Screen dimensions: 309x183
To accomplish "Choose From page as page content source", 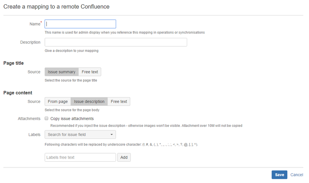I will tap(58, 101).
